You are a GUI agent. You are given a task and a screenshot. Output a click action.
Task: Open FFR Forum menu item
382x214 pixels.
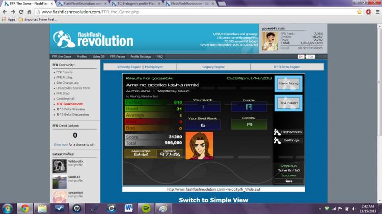118,56
